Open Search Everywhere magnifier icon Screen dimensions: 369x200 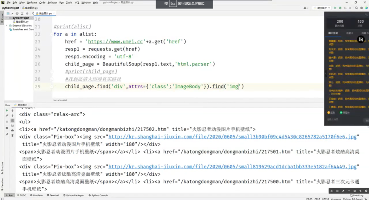point(356,8)
